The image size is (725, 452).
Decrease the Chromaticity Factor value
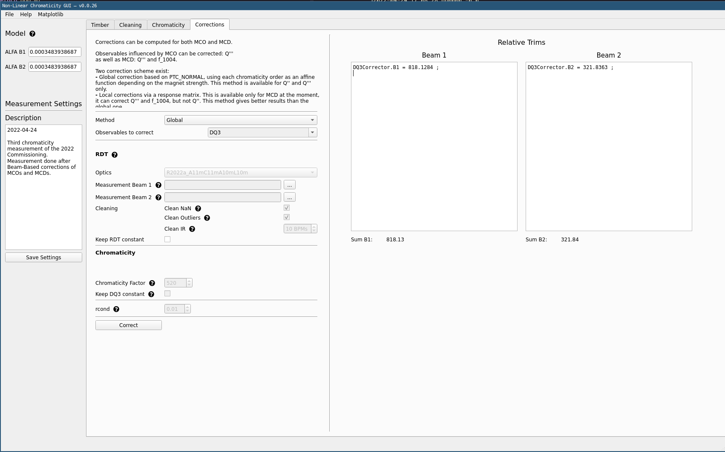[x=189, y=285]
